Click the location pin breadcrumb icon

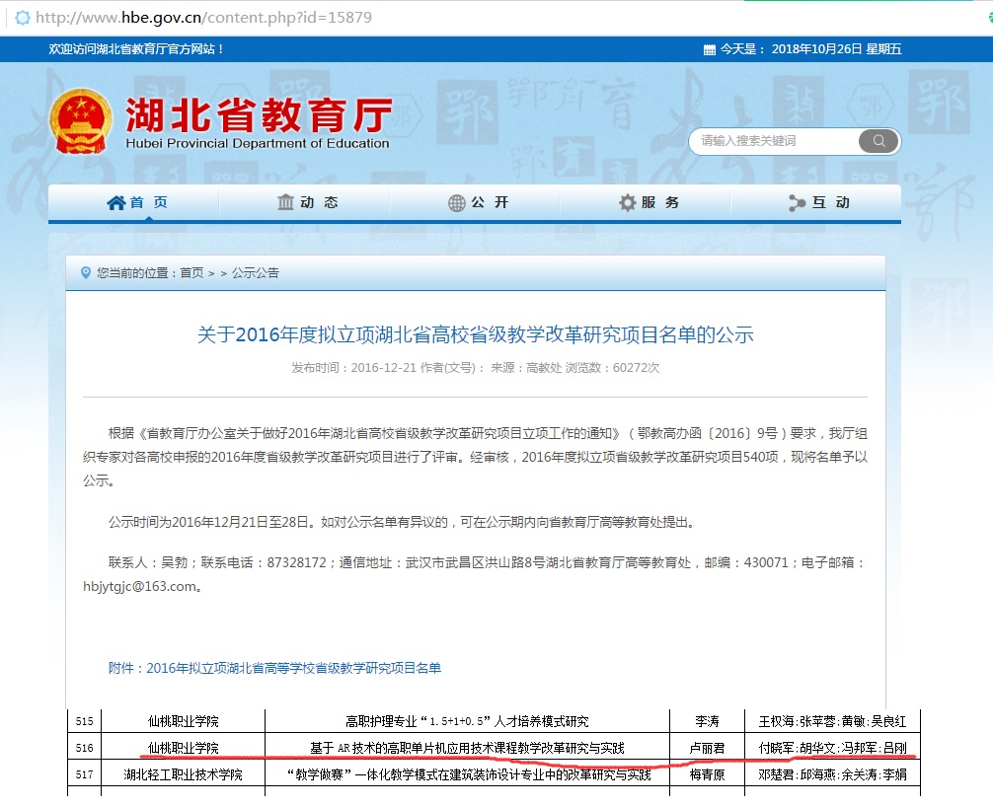coord(86,273)
